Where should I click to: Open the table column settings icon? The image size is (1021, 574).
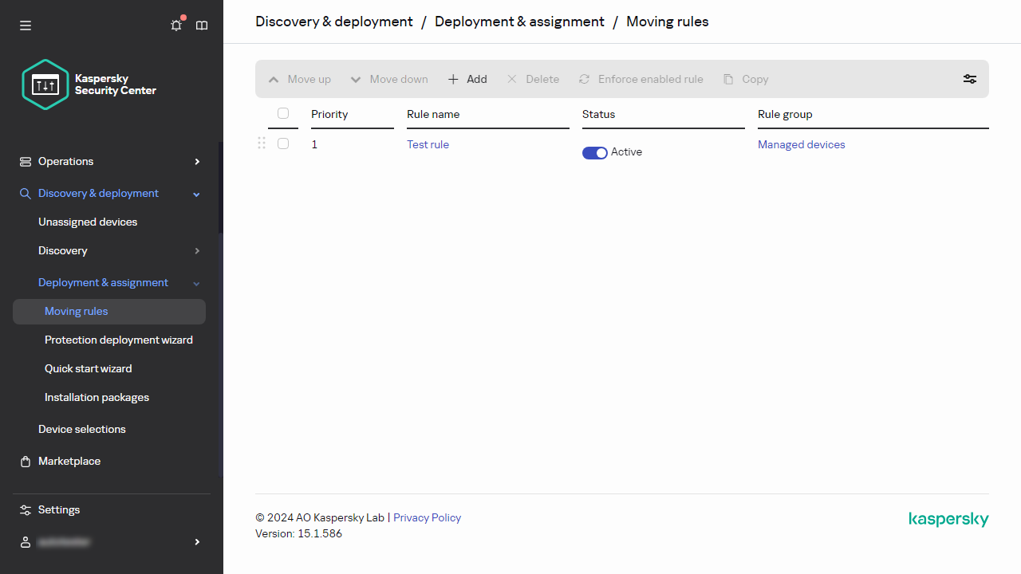pos(969,79)
